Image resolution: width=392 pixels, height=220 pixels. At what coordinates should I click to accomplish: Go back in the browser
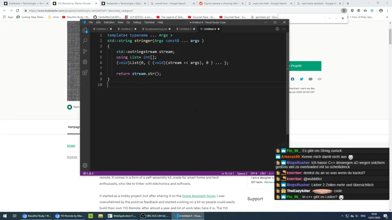5,11
